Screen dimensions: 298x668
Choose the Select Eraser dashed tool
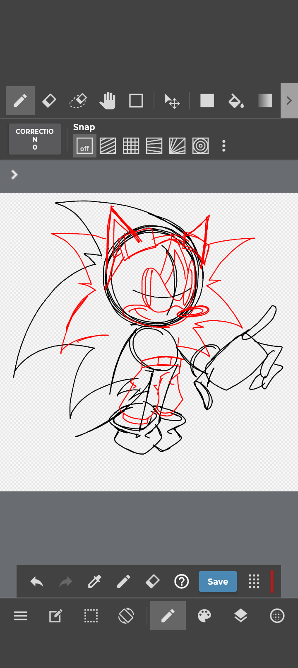point(78,101)
